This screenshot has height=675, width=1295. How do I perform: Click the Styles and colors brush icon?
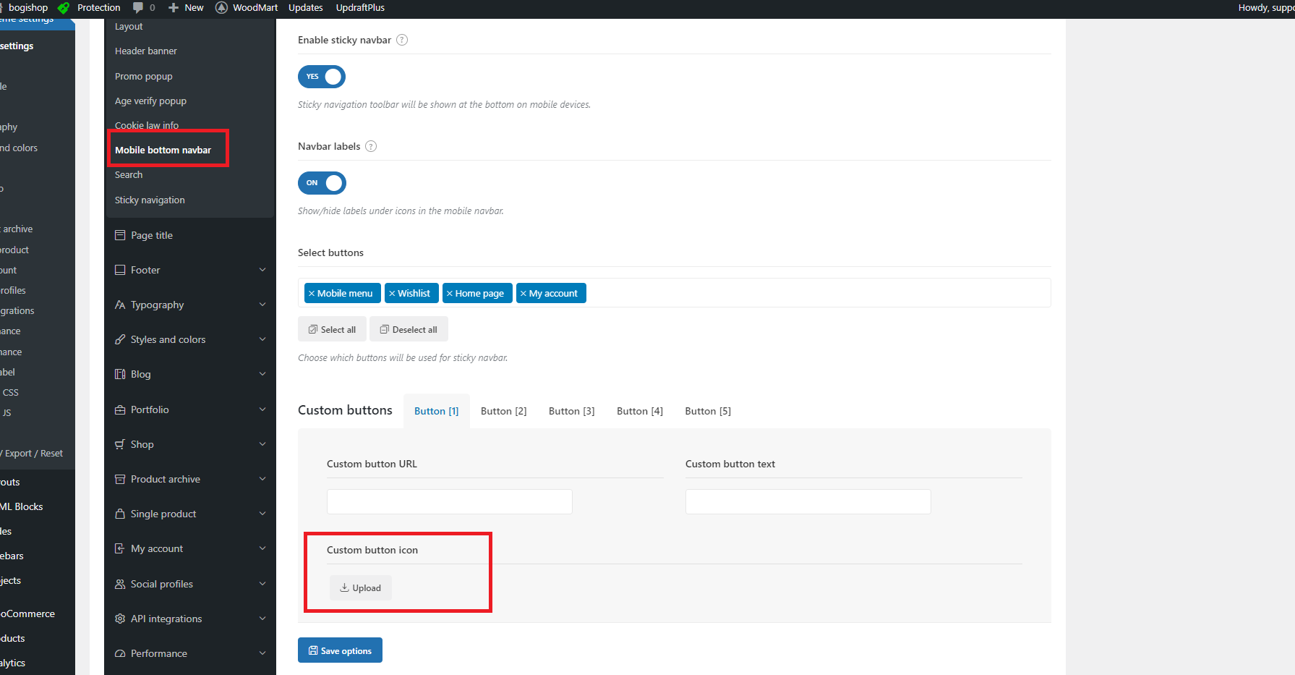(120, 339)
